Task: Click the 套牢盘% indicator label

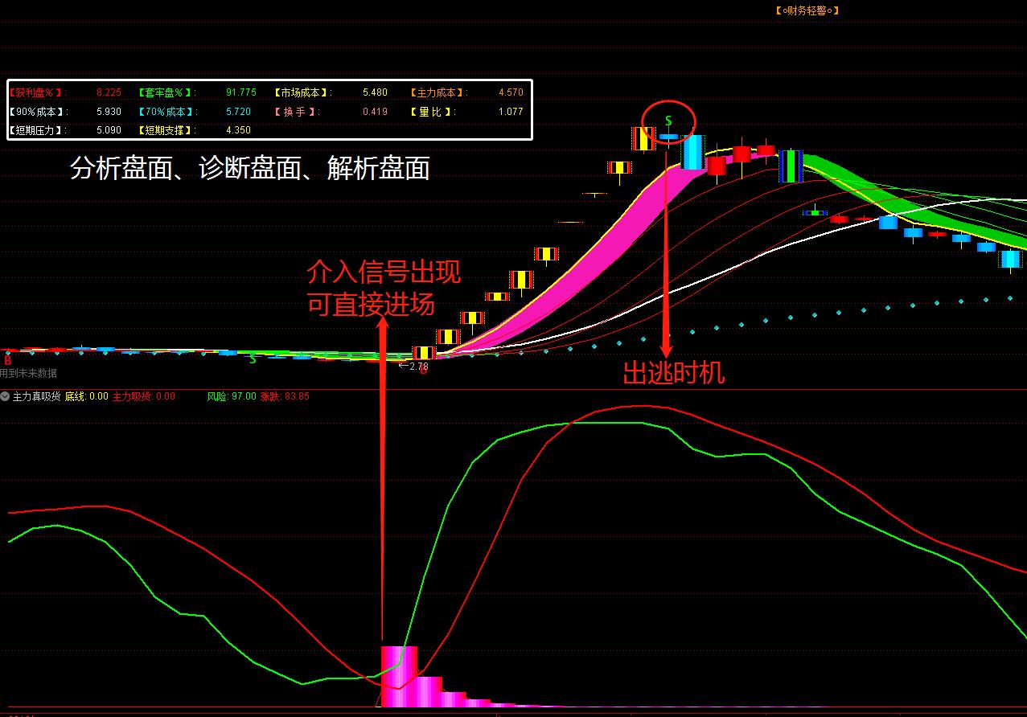Action: pyautogui.click(x=166, y=92)
